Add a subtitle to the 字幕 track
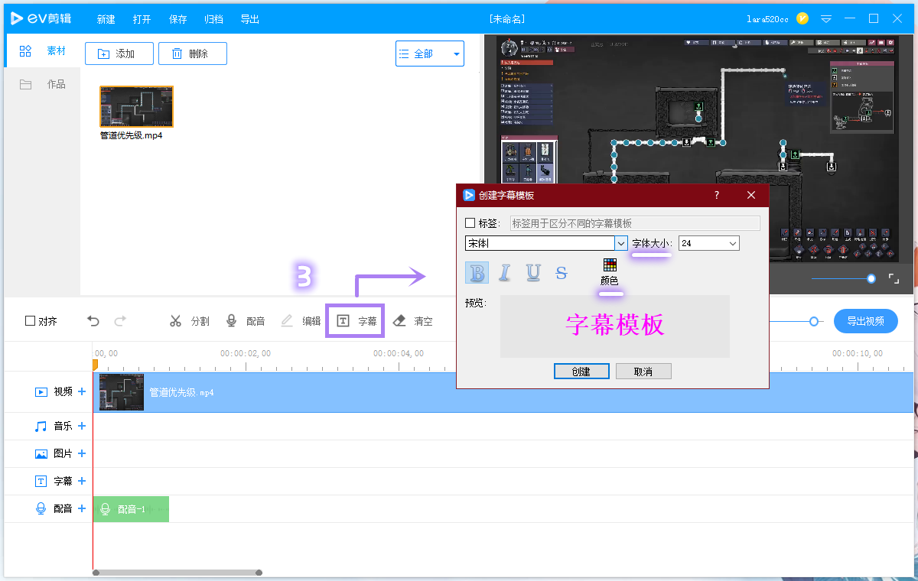 pos(82,481)
